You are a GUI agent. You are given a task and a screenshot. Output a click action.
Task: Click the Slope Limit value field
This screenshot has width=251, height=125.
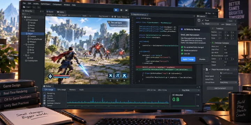230,47
